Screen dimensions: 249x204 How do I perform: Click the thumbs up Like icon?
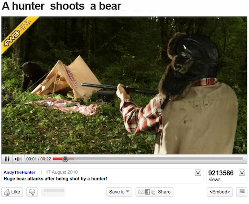click(x=7, y=192)
